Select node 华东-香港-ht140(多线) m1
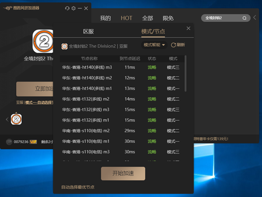The width and height of the screenshot is (262, 197). pyautogui.click(x=122, y=88)
